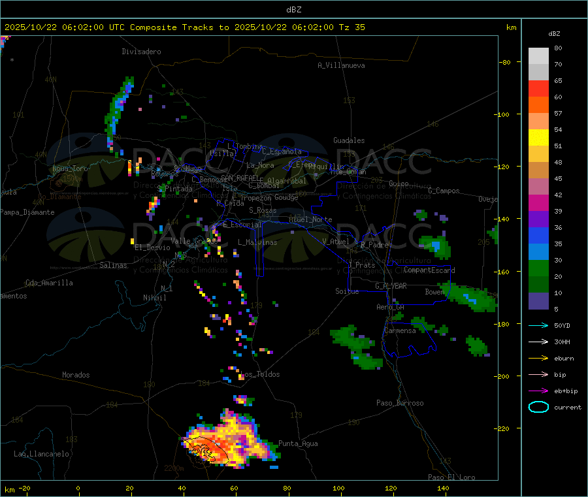This screenshot has width=588, height=497.
Task: Select the magenta 39-42 dBZ swatch
Action: (x=538, y=202)
